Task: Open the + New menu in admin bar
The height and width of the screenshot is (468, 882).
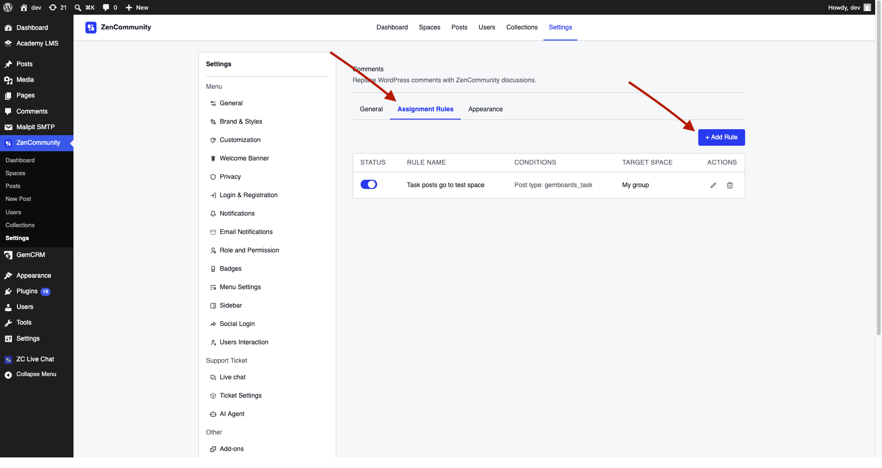Action: coord(137,7)
